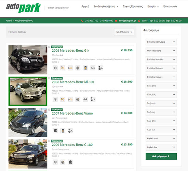Image resolution: width=188 pixels, height=171 pixels.
Task: Open the Χλμ. έως dropdown
Action: [x=161, y=130]
